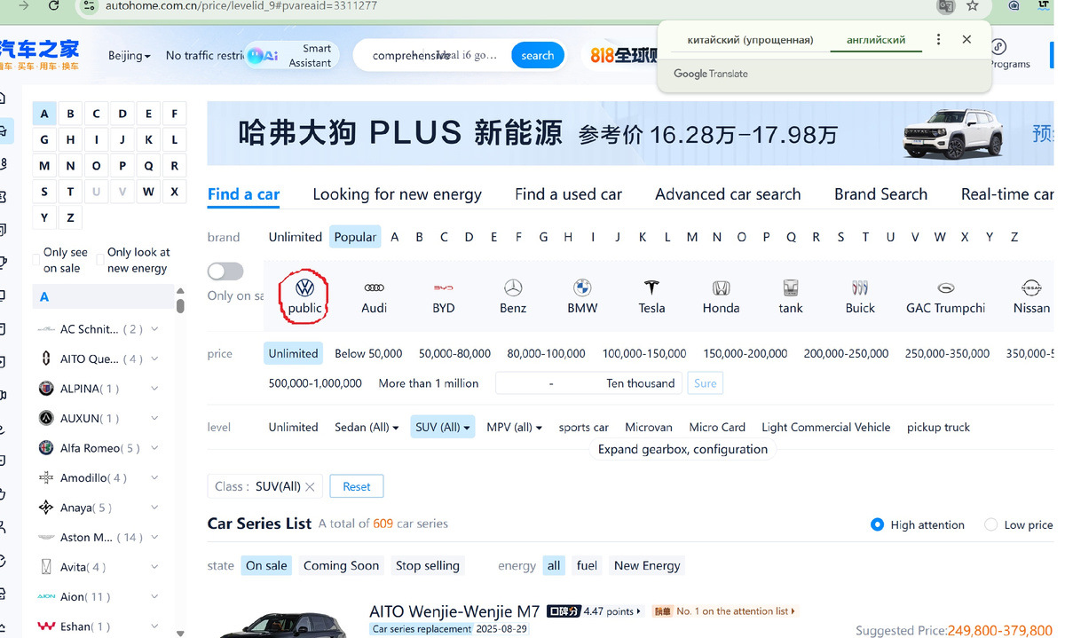The width and height of the screenshot is (1065, 638).
Task: Filter state by On sale
Action: click(x=266, y=565)
